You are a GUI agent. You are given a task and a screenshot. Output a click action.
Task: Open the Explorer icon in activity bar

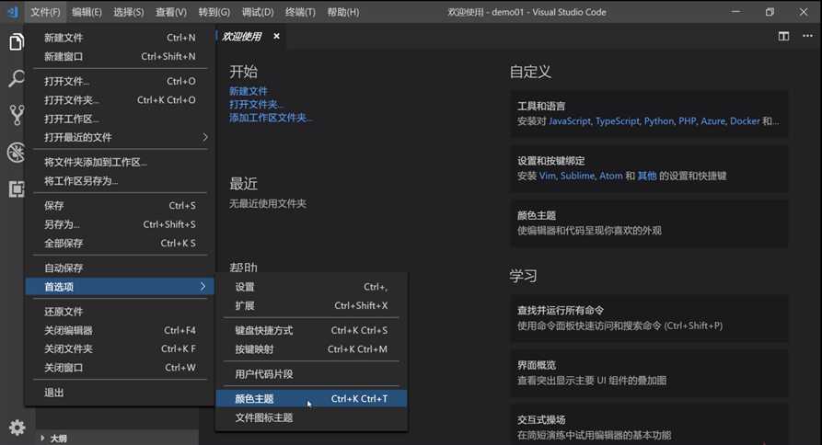point(17,42)
